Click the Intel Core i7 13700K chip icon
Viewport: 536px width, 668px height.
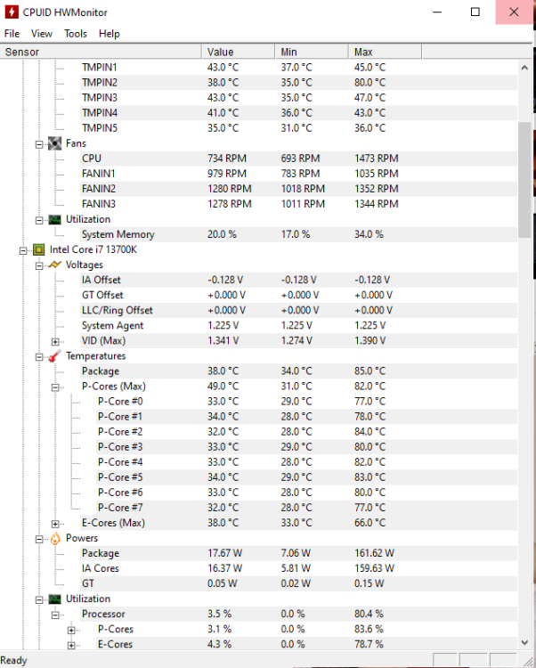click(x=39, y=249)
